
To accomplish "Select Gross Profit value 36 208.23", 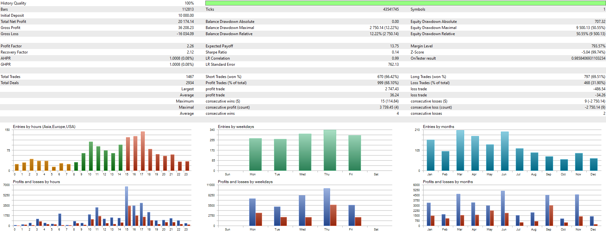I will (x=186, y=28).
